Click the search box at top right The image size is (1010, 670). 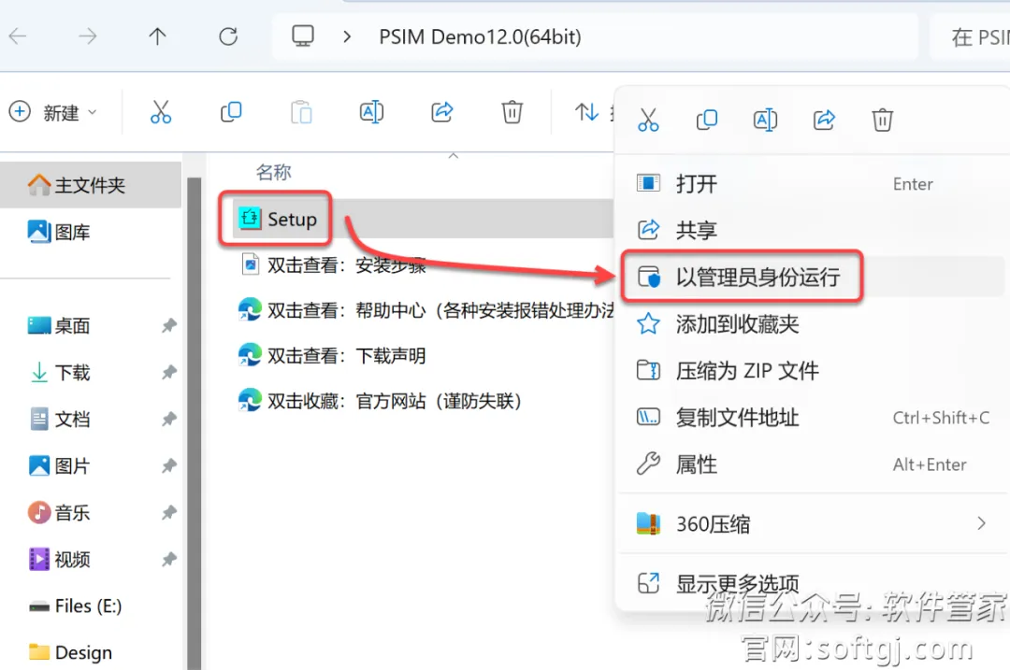pos(970,36)
